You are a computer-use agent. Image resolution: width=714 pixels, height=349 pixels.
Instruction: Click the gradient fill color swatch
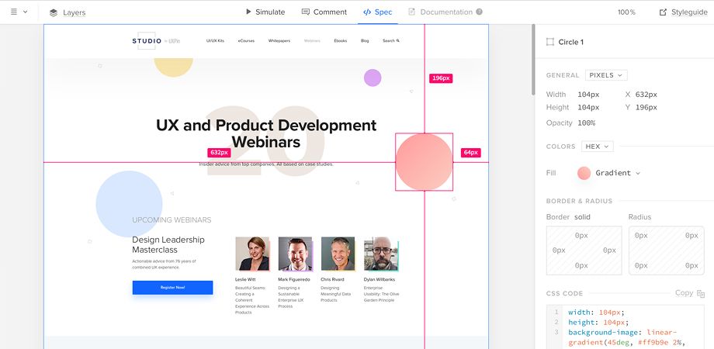click(584, 173)
